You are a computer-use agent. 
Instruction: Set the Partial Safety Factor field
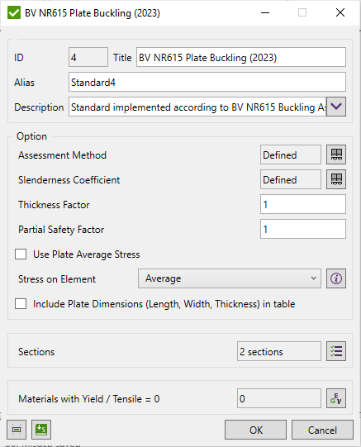303,229
